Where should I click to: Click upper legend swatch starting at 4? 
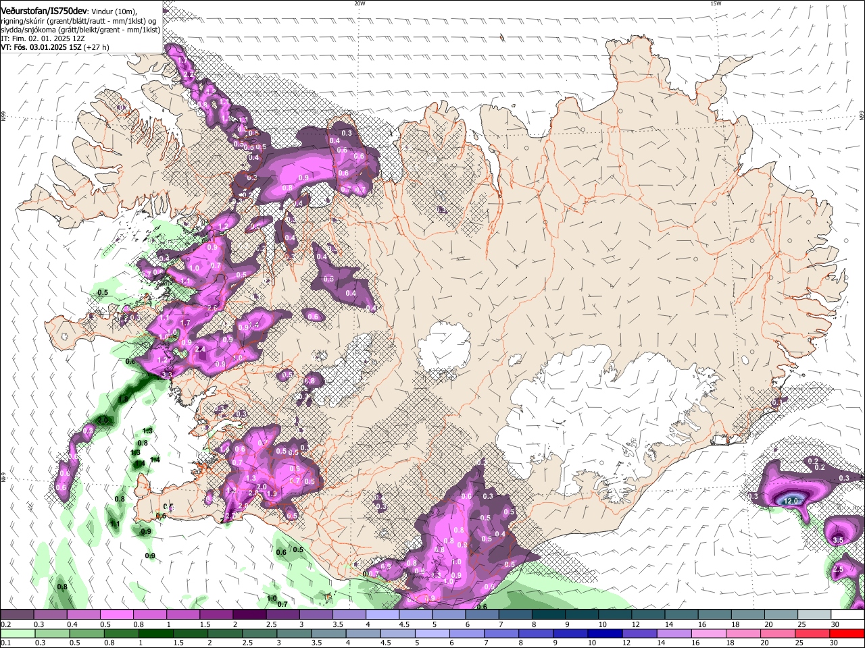(x=382, y=614)
